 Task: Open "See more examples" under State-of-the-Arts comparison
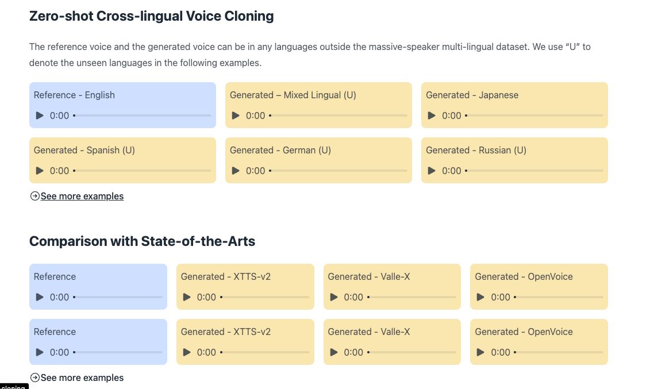[82, 378]
